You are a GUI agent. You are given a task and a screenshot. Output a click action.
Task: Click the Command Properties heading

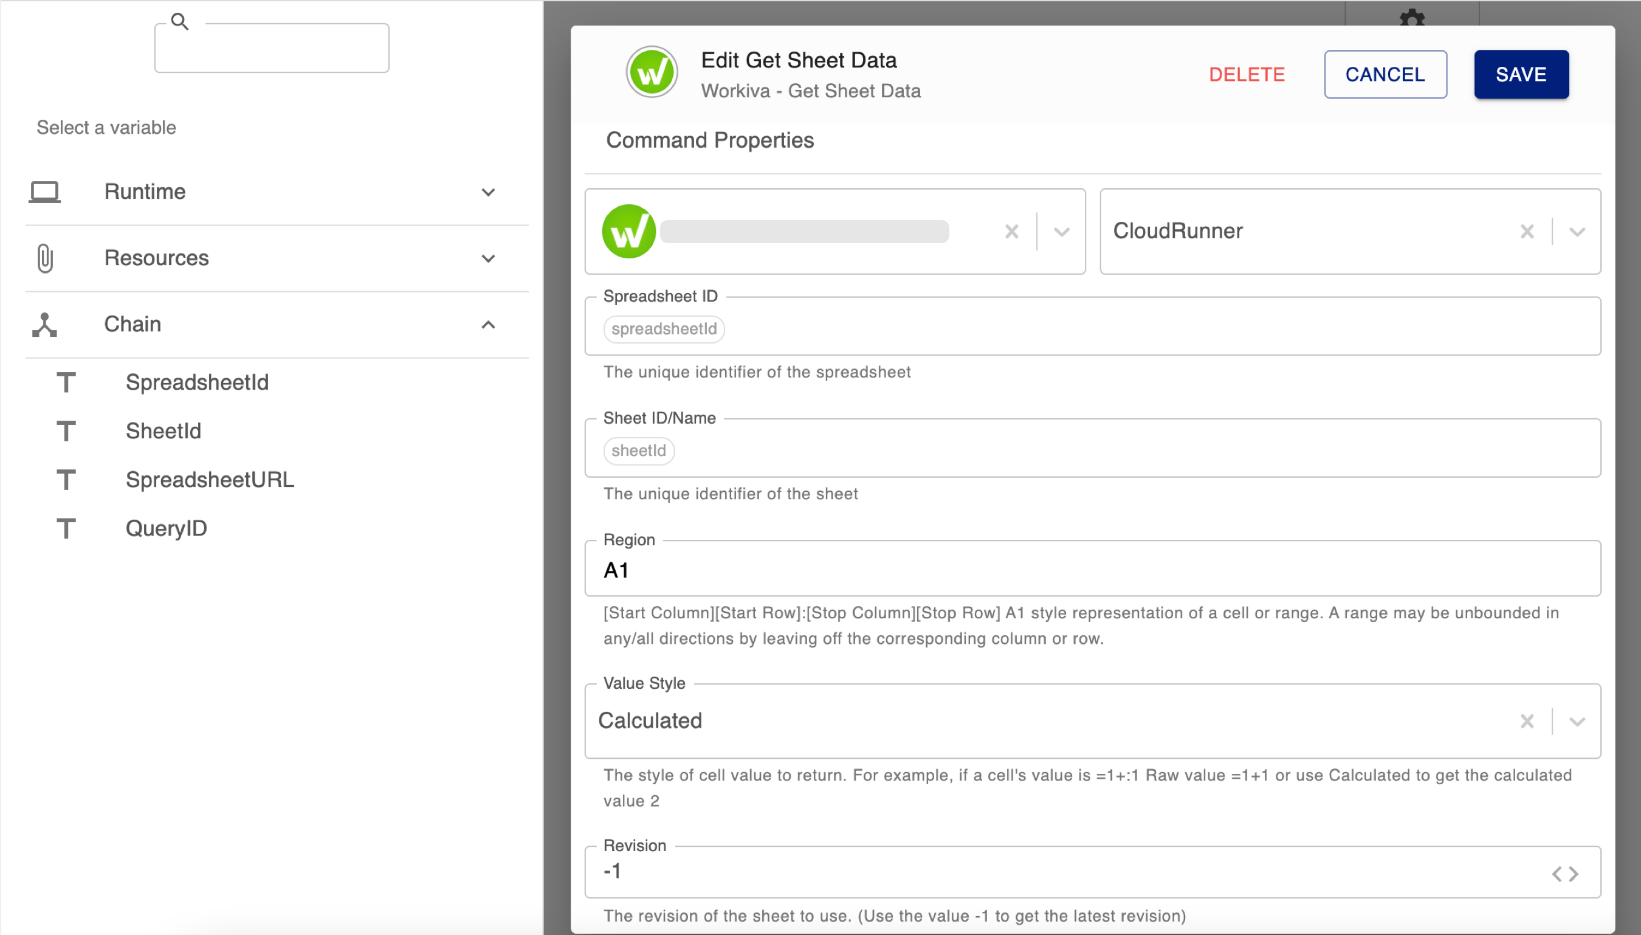click(x=710, y=140)
